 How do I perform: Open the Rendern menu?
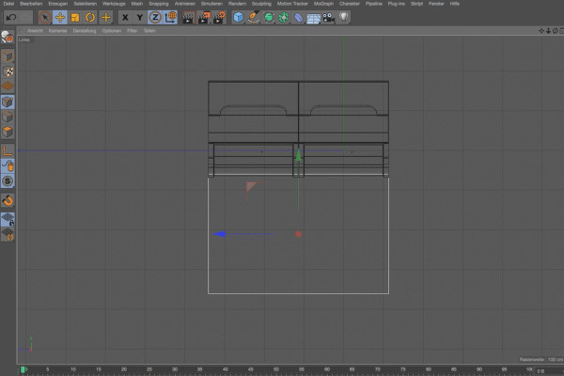click(237, 4)
